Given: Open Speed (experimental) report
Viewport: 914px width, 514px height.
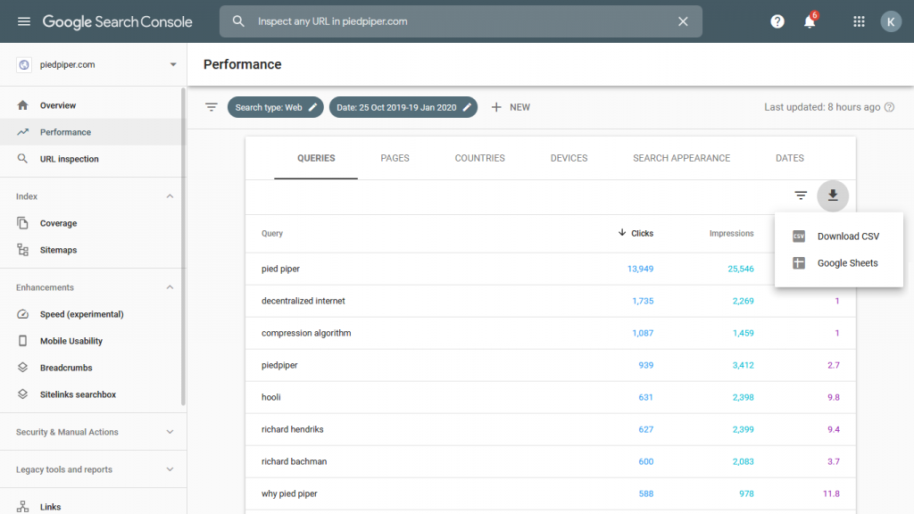Looking at the screenshot, I should click(x=92, y=314).
